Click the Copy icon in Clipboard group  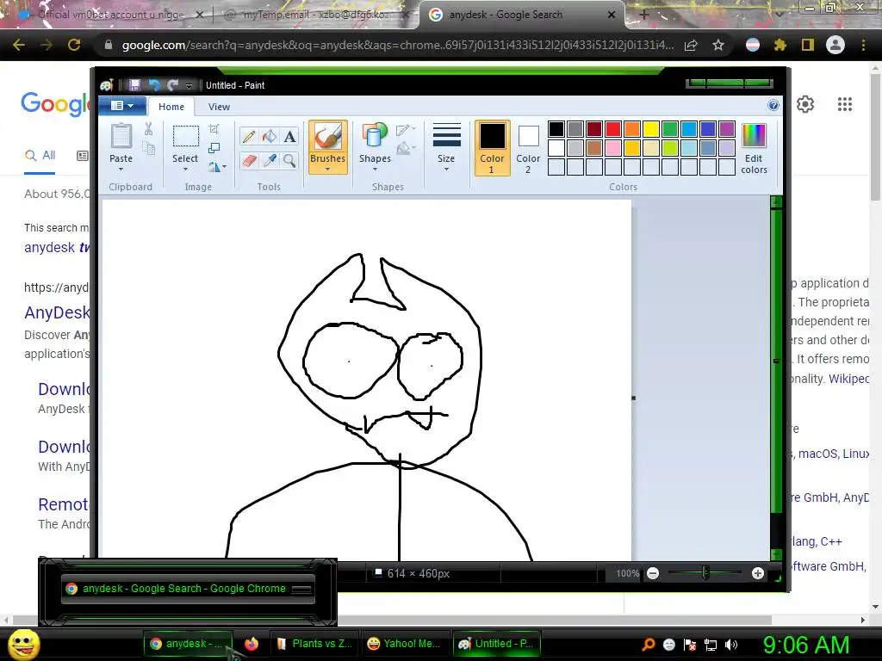[x=148, y=148]
